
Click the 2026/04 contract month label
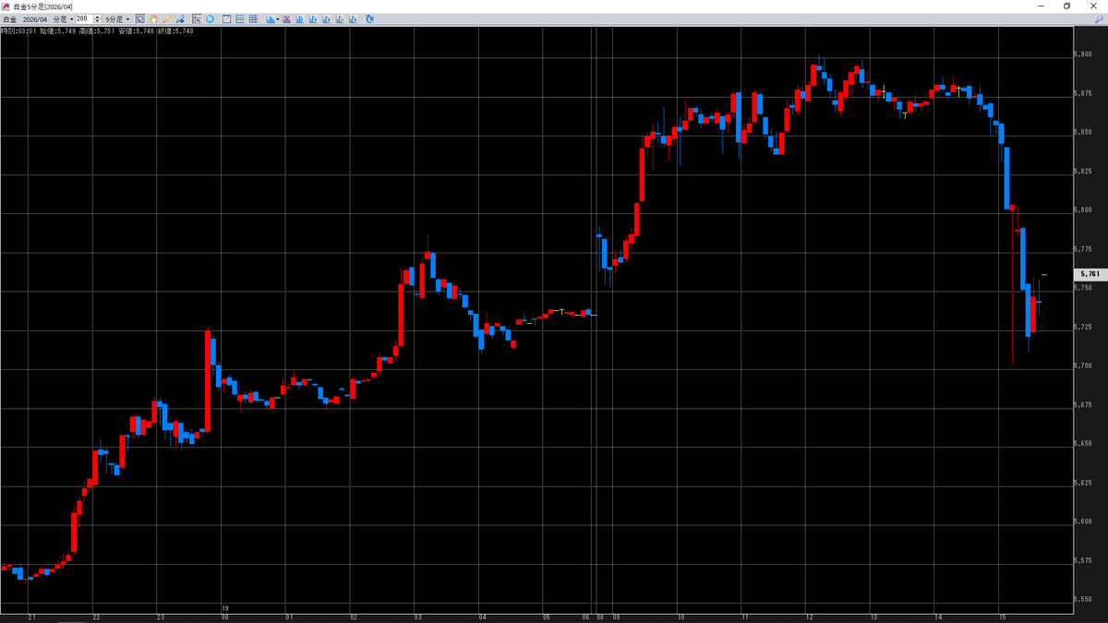point(35,19)
